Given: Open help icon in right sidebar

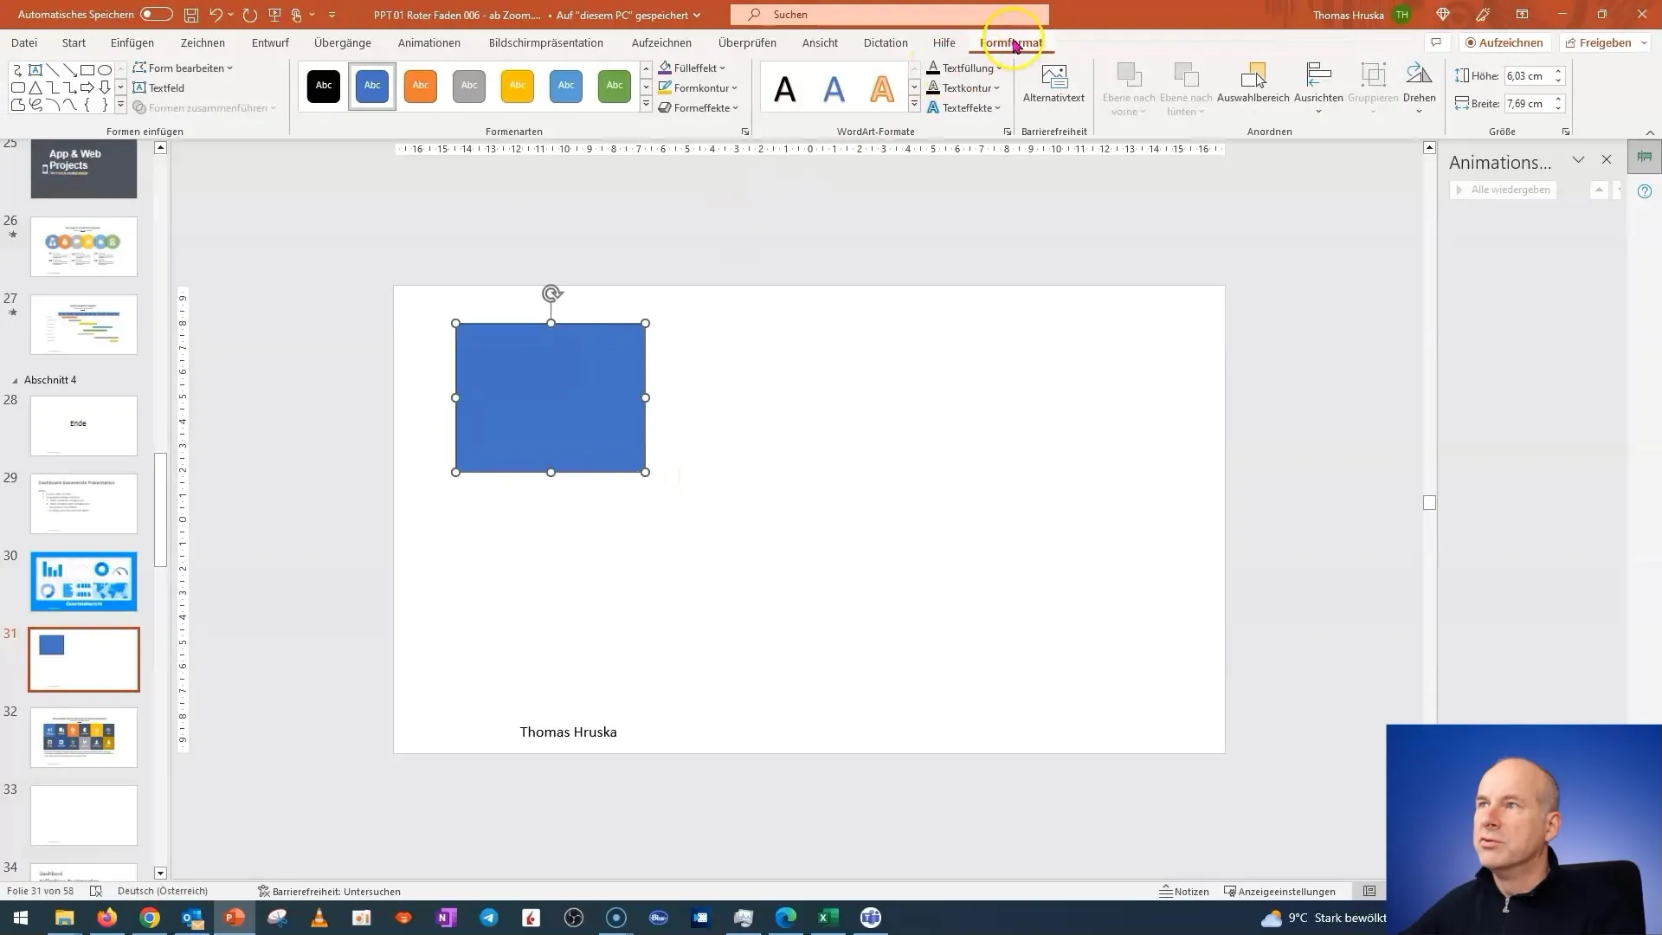Looking at the screenshot, I should click(1645, 191).
